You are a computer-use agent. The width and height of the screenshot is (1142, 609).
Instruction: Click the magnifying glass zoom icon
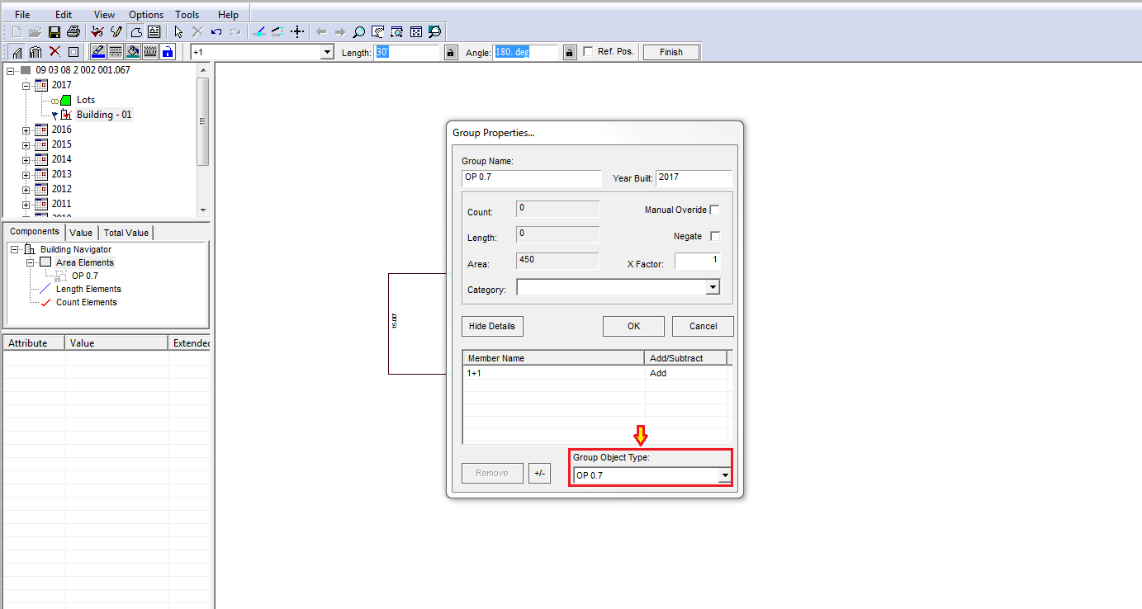click(x=359, y=32)
